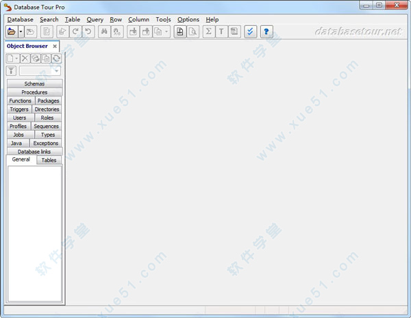Viewport: 411px width, 318px height.
Task: Open the filter combo box in Object Browser
Action: [x=40, y=71]
